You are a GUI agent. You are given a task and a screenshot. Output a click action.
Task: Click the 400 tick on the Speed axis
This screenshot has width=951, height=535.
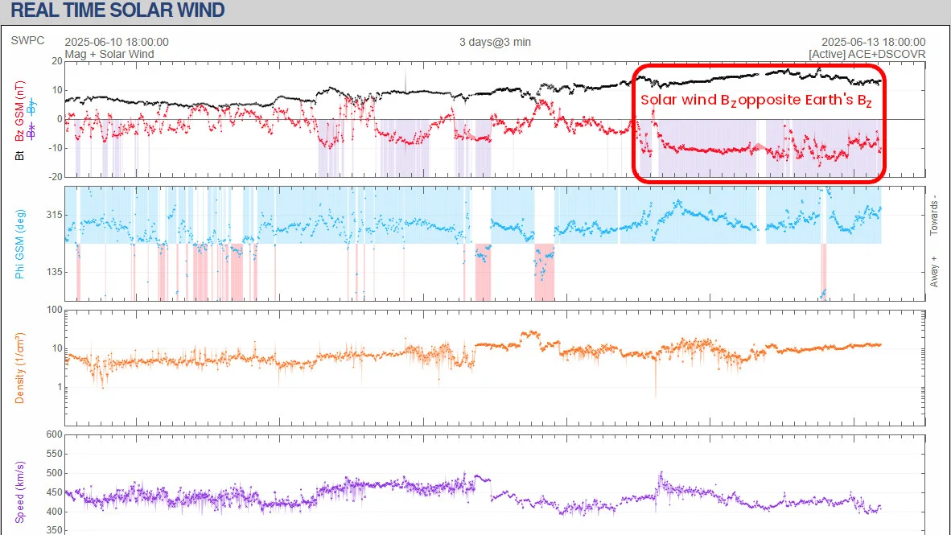54,512
